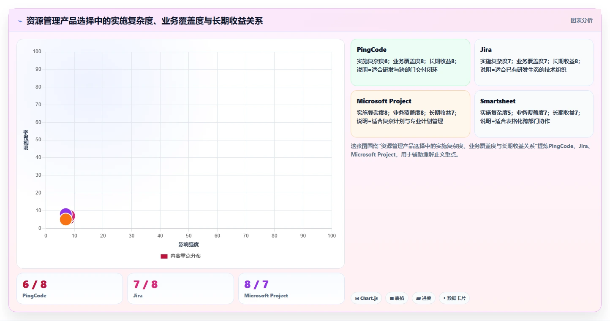The width and height of the screenshot is (610, 321).
Task: Click the x-axis tick label 50
Action: pos(189,236)
